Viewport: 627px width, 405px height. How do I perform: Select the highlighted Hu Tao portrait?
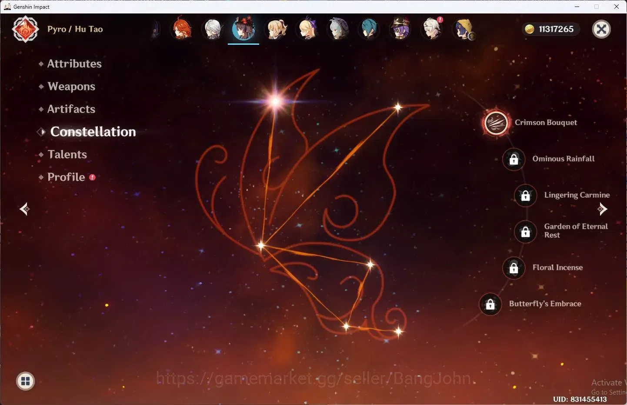point(243,29)
